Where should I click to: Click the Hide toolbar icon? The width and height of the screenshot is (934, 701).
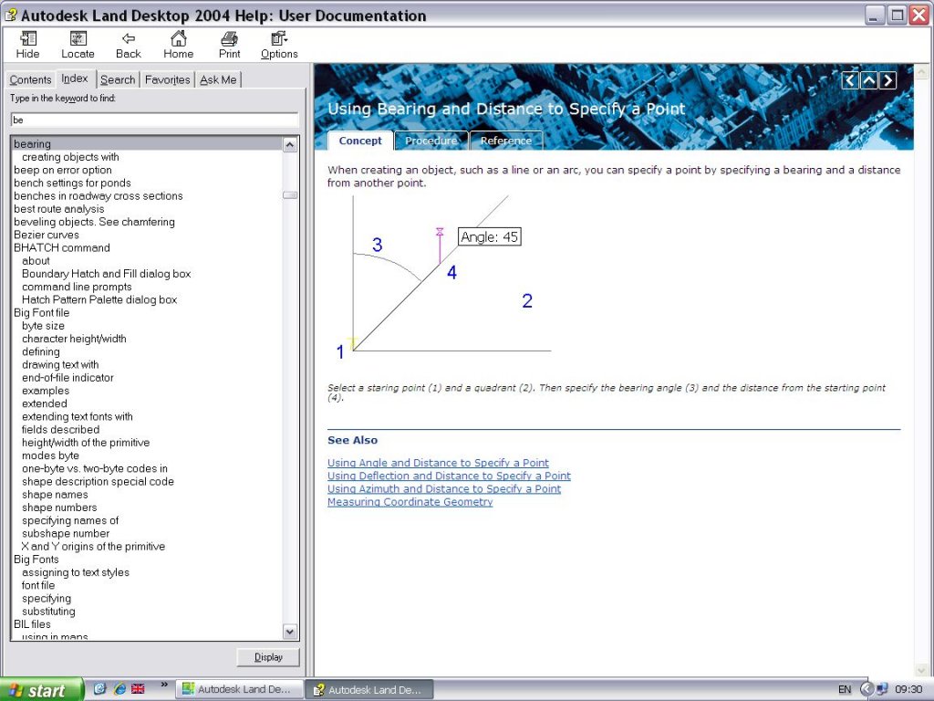[x=28, y=39]
